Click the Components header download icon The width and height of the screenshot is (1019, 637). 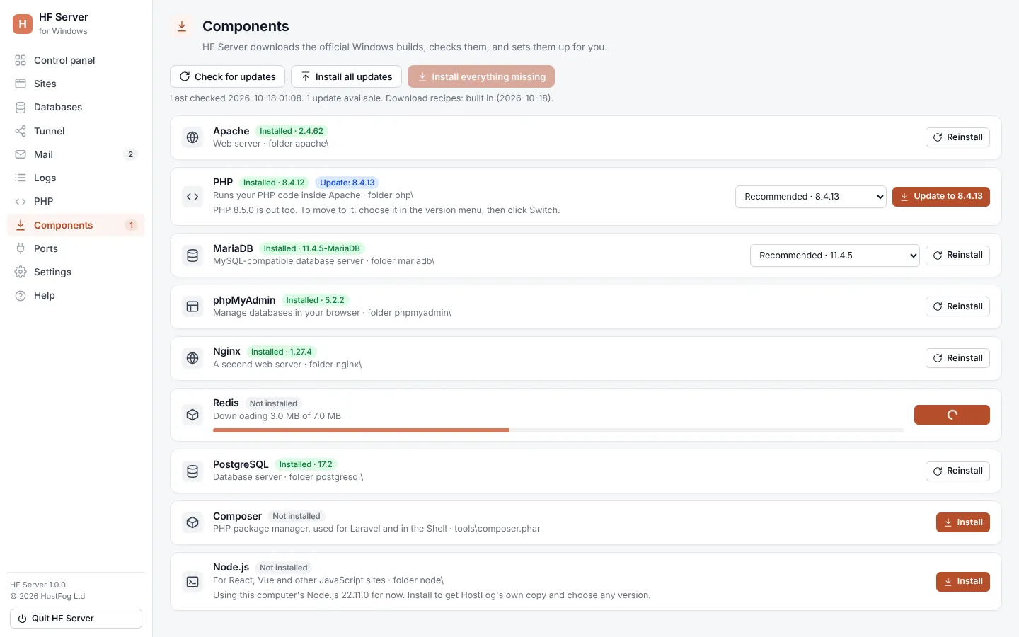coord(182,26)
